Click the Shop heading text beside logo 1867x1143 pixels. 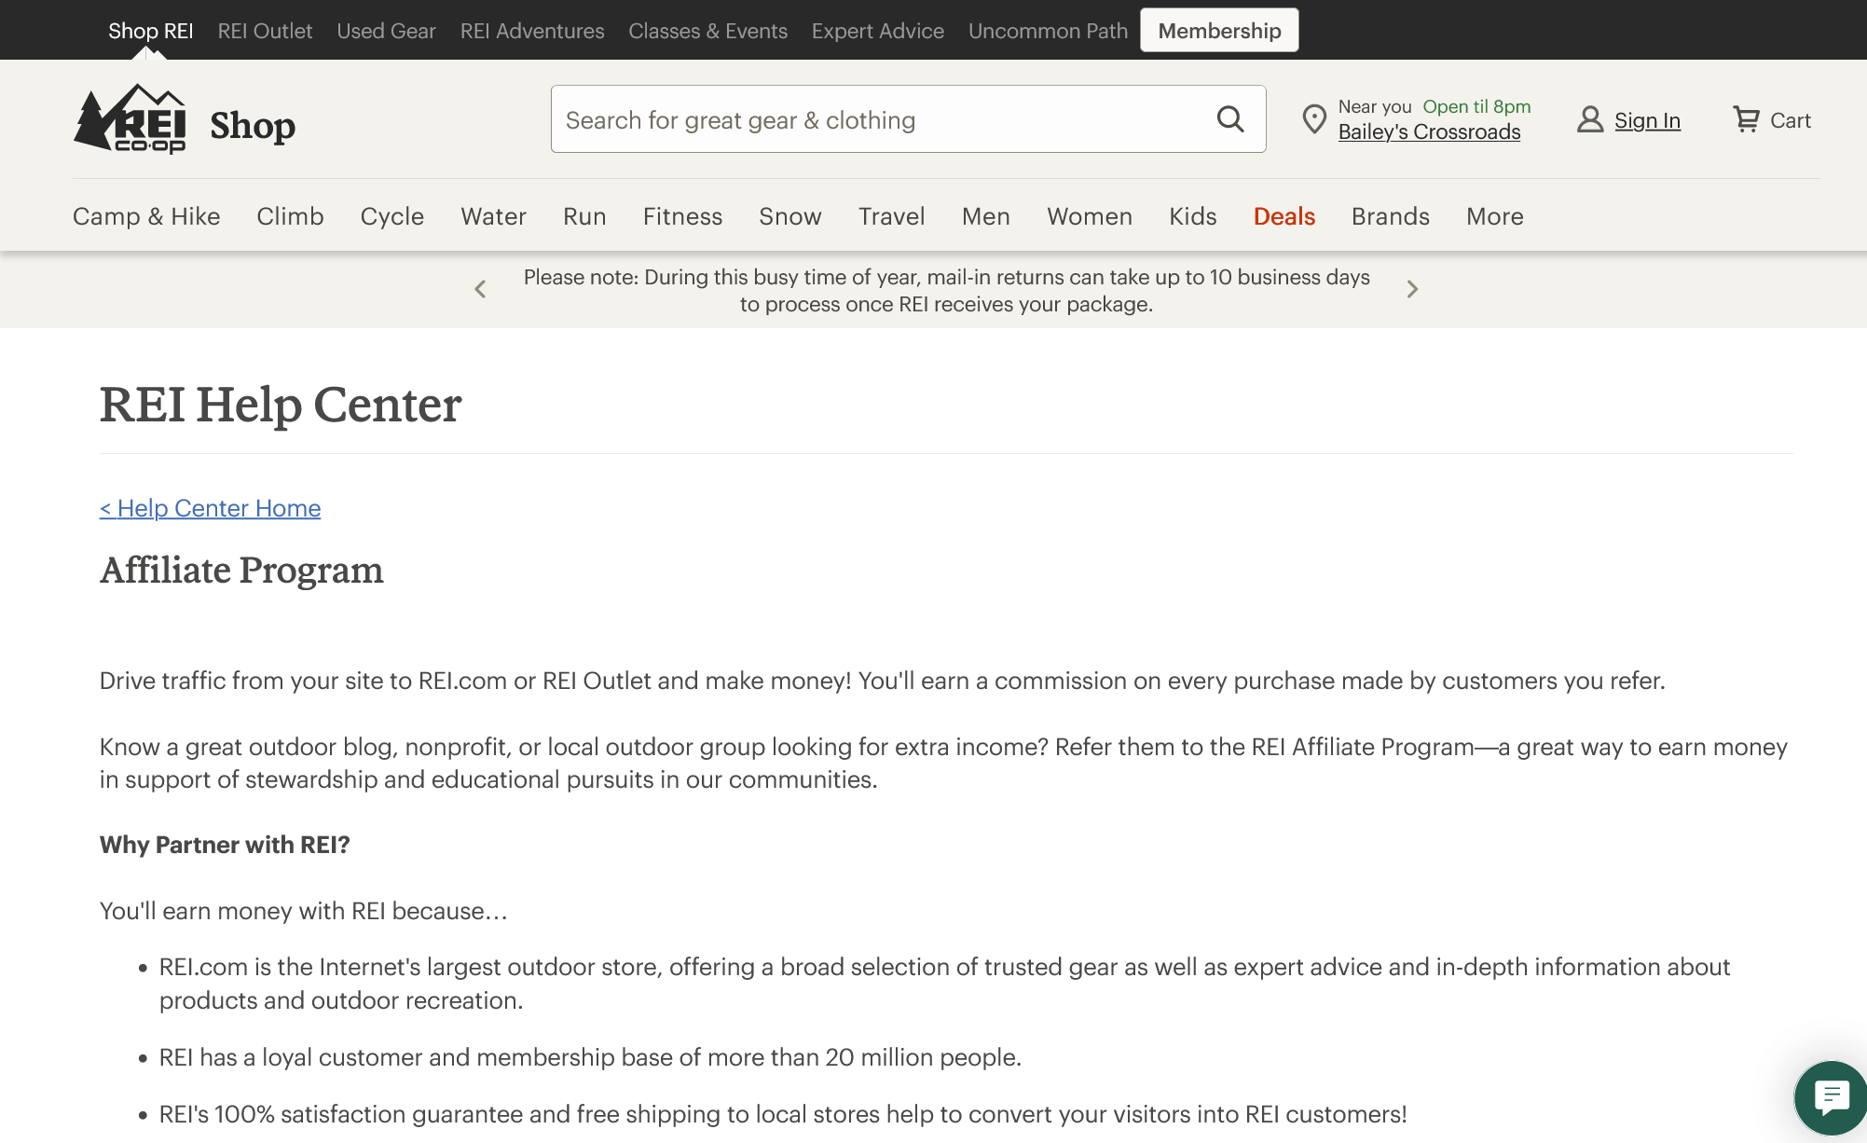click(x=253, y=125)
